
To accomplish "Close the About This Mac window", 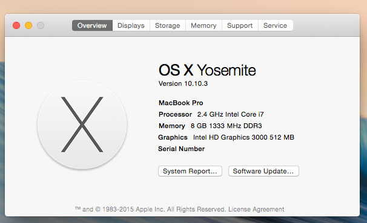I will 16,25.
